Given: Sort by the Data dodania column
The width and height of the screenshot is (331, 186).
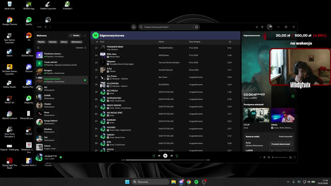Looking at the screenshot, I should point(194,42).
